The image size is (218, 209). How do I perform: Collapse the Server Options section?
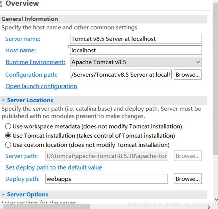[3, 194]
